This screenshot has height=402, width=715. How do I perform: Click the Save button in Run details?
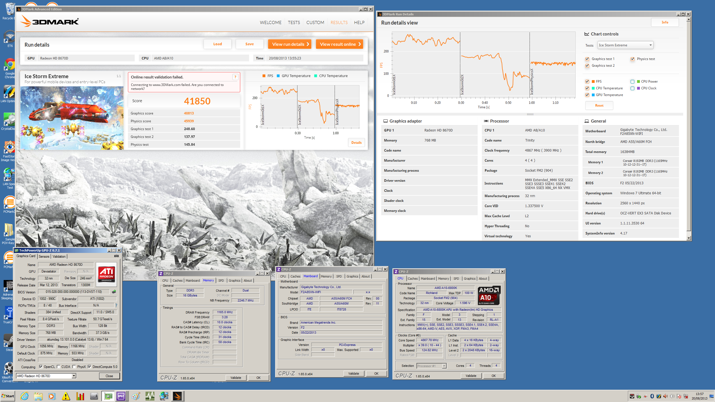(x=249, y=44)
